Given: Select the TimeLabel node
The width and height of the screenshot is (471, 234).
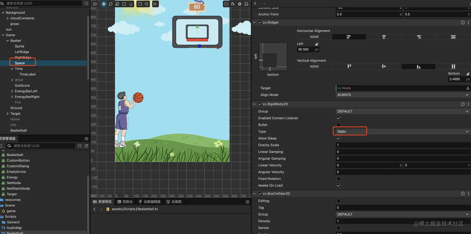Looking at the screenshot, I should [27, 74].
